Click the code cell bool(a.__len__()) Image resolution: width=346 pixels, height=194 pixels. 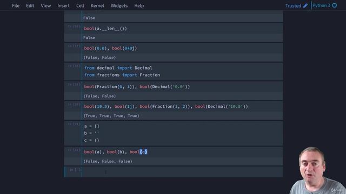182,29
